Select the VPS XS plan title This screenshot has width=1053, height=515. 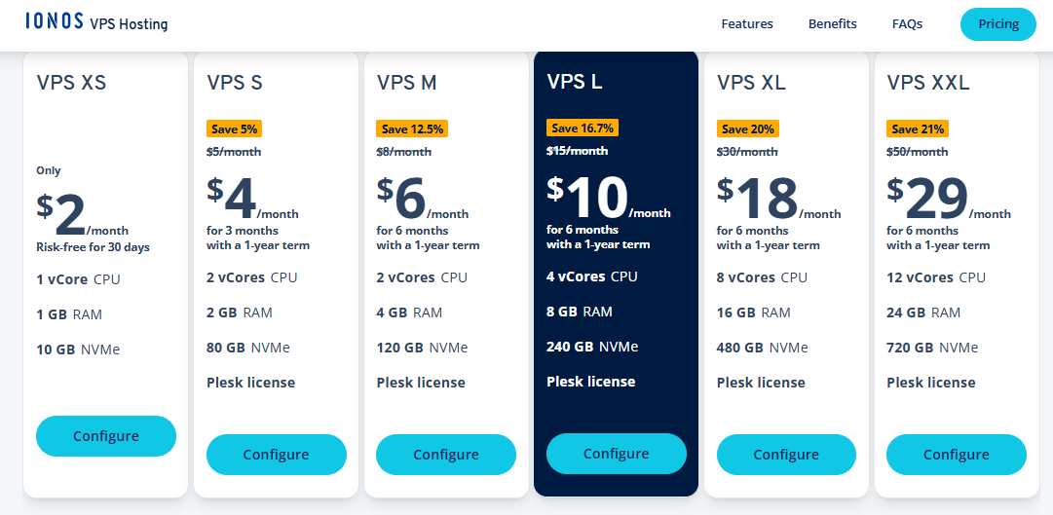pyautogui.click(x=71, y=83)
